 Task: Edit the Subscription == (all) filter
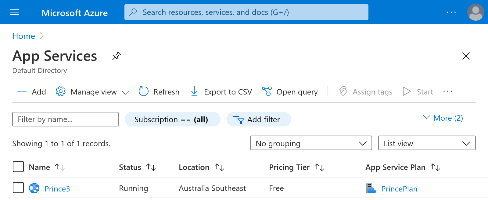(x=173, y=119)
